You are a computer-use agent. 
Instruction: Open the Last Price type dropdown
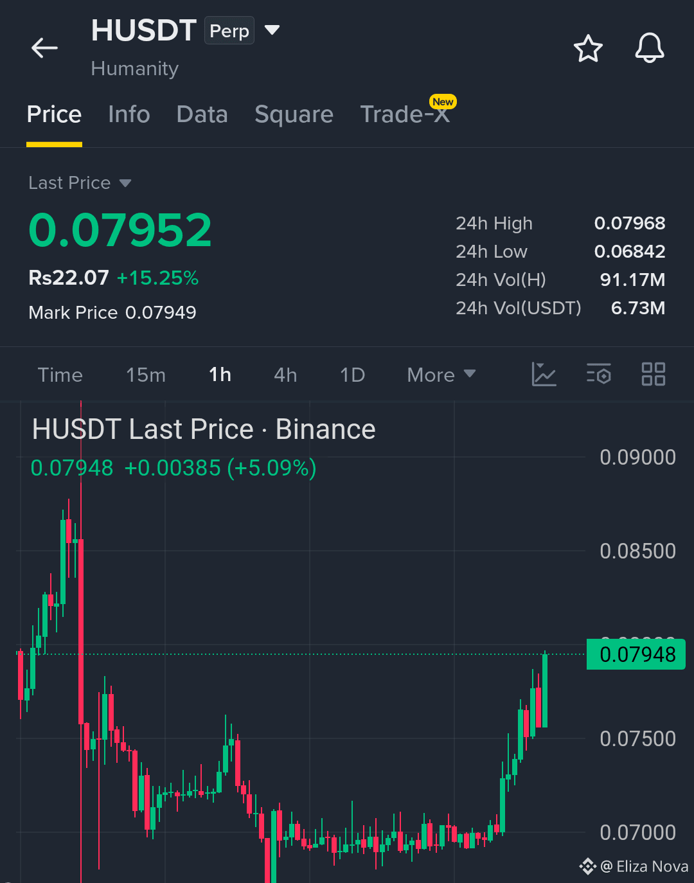80,183
